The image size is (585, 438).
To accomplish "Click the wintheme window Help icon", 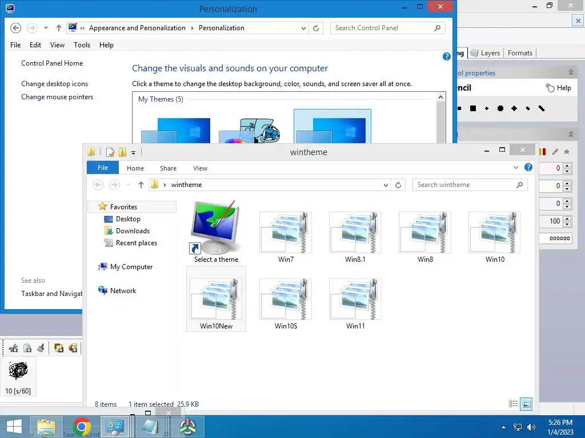I will tap(528, 167).
